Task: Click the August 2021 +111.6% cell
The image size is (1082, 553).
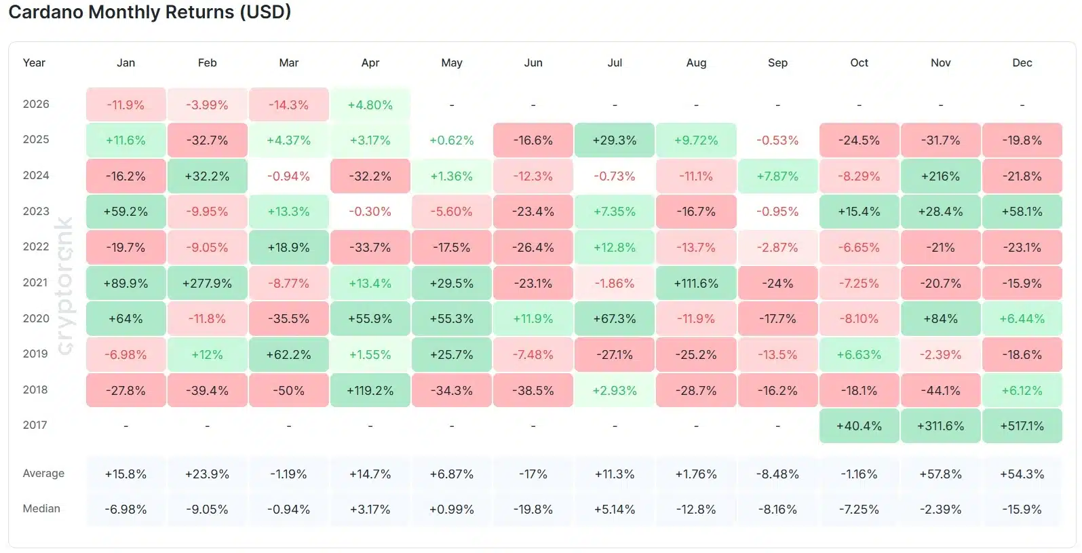Action: [x=696, y=284]
